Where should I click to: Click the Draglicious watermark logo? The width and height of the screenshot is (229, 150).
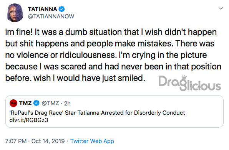[189, 83]
